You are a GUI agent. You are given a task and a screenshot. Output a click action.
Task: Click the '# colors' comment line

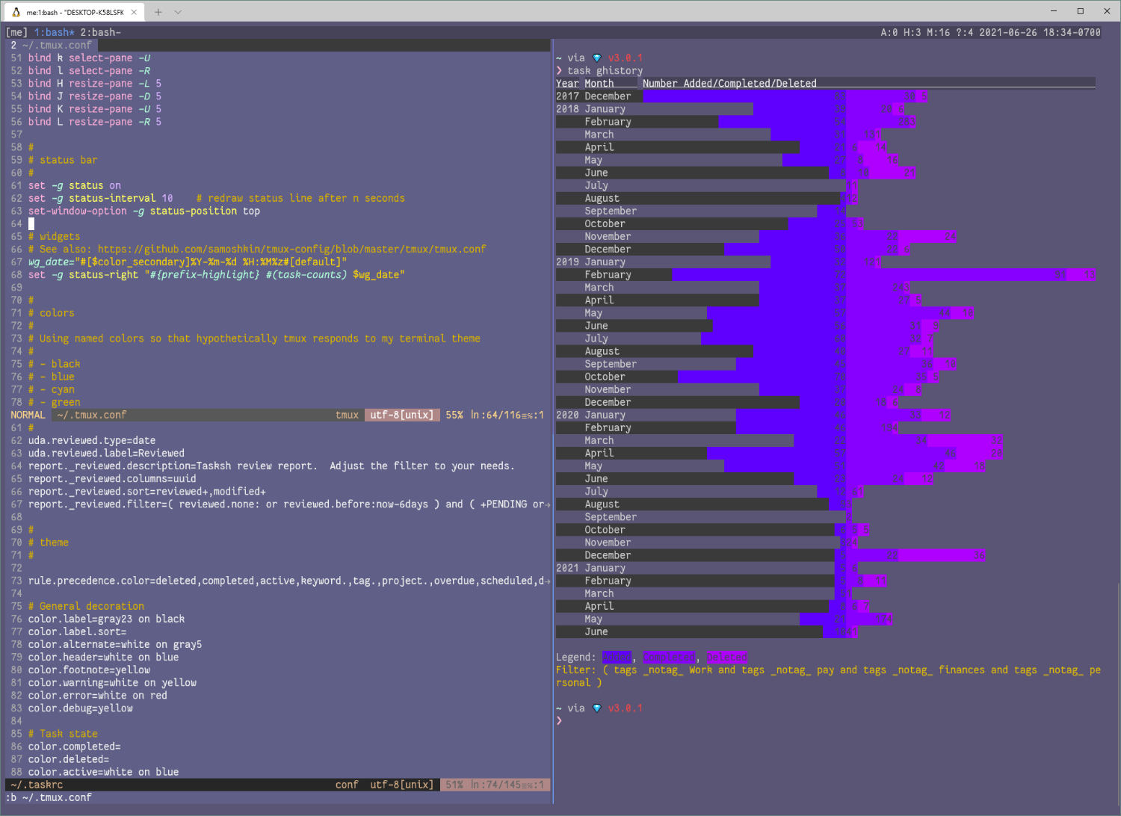point(52,312)
